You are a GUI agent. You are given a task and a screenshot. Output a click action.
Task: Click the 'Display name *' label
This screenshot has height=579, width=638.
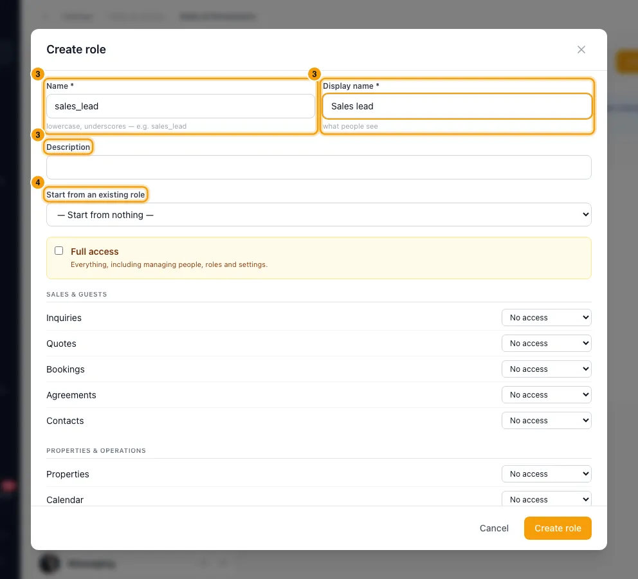point(351,86)
